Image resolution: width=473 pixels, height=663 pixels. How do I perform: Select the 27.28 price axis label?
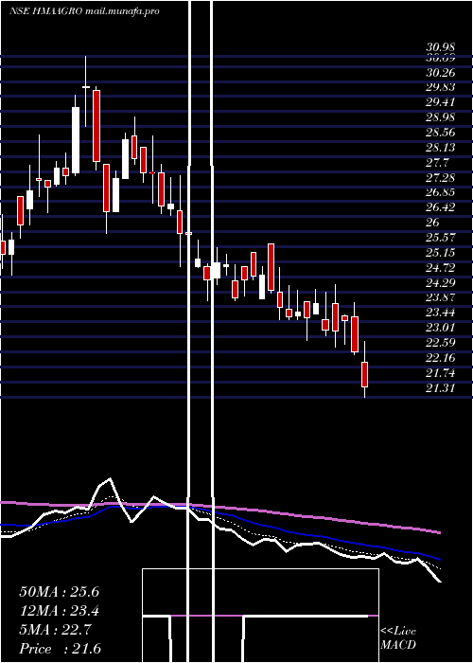[441, 178]
